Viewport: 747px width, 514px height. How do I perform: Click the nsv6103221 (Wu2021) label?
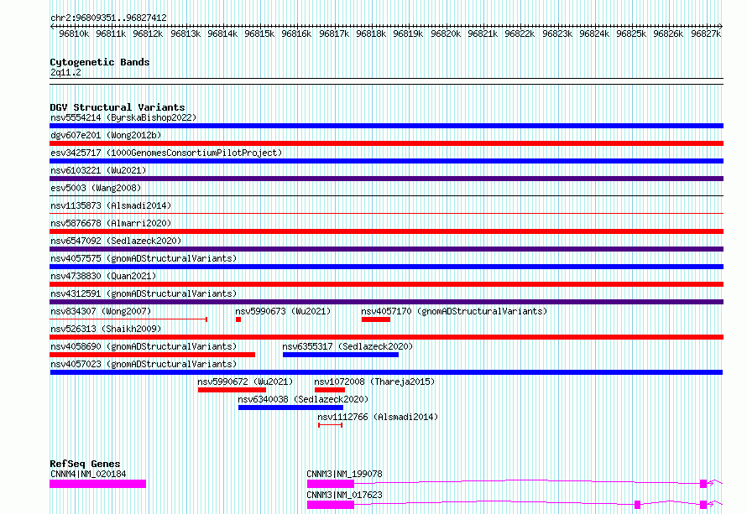(98, 170)
